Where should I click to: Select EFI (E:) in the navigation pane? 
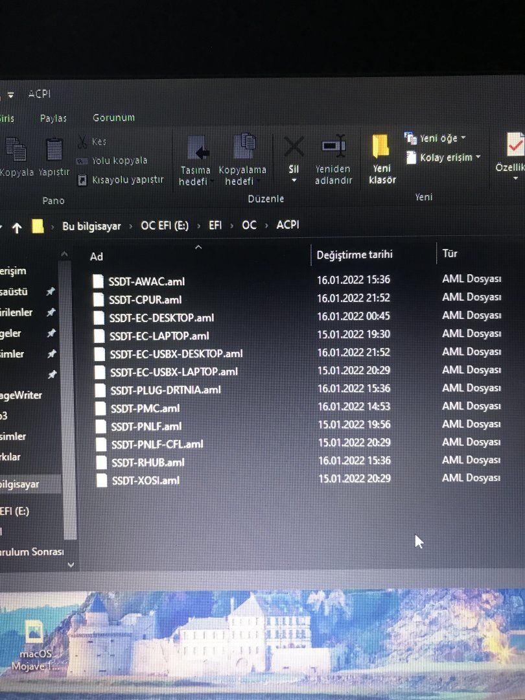15,511
